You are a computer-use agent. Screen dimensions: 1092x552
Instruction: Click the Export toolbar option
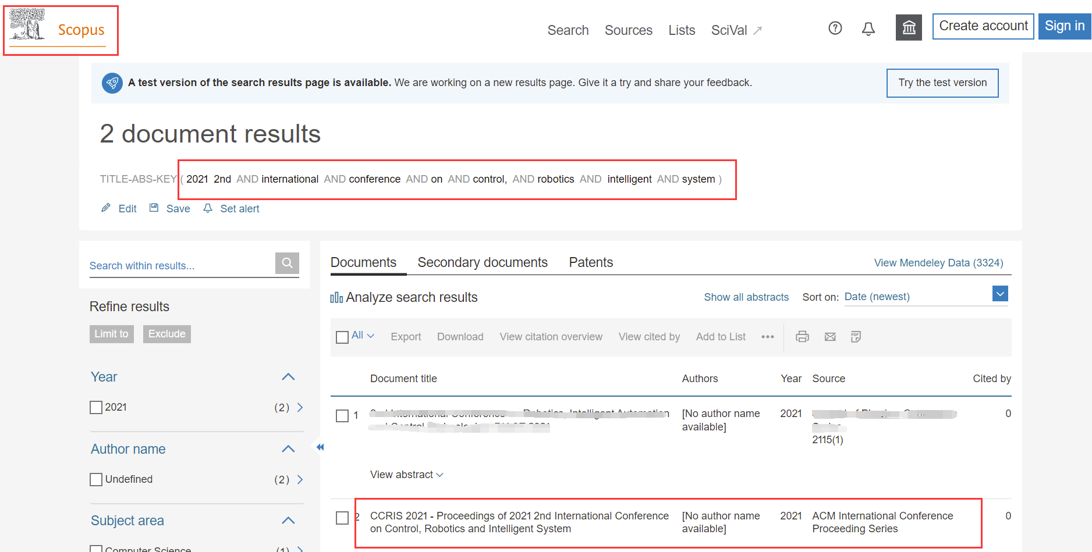pyautogui.click(x=406, y=337)
